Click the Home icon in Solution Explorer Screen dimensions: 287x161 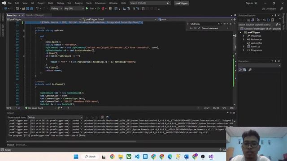pos(248,20)
